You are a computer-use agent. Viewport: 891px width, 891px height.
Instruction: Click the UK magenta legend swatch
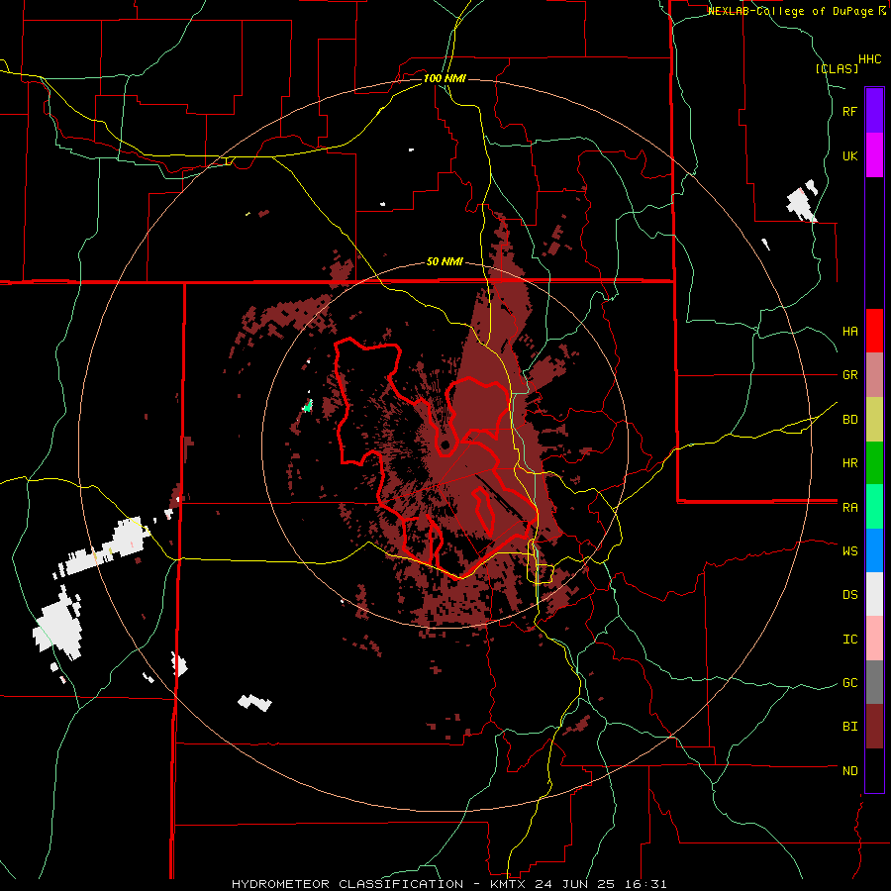click(x=874, y=155)
